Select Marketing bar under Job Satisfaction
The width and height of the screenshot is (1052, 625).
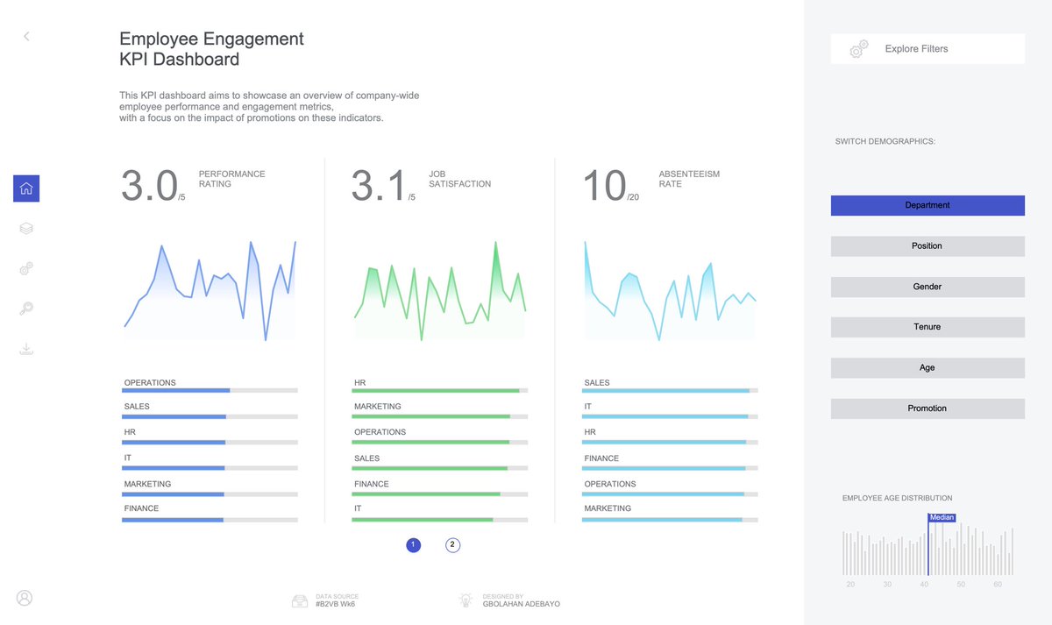(x=440, y=416)
